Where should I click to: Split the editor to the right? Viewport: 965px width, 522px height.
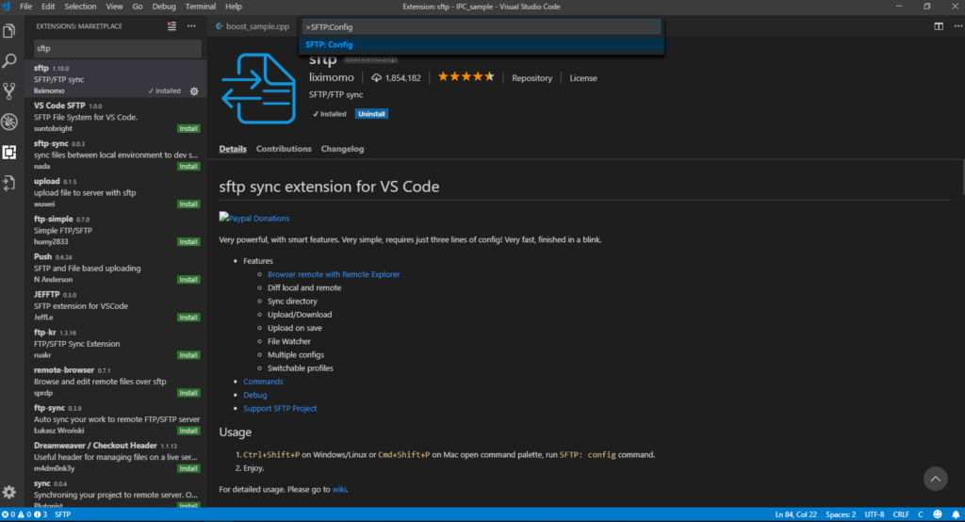[x=939, y=26]
